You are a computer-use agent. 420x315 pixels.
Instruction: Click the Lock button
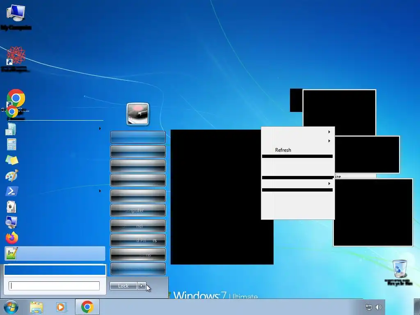[123, 286]
